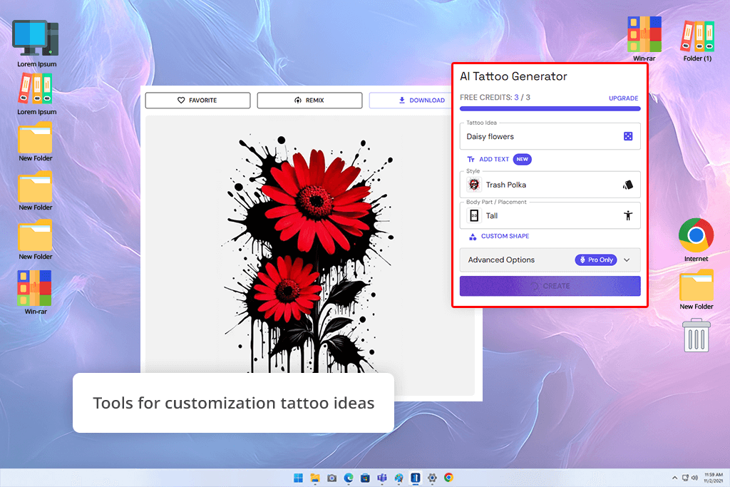This screenshot has width=730, height=487.
Task: Click the 'Tools for customization tattoo ideas' caption
Action: click(233, 403)
